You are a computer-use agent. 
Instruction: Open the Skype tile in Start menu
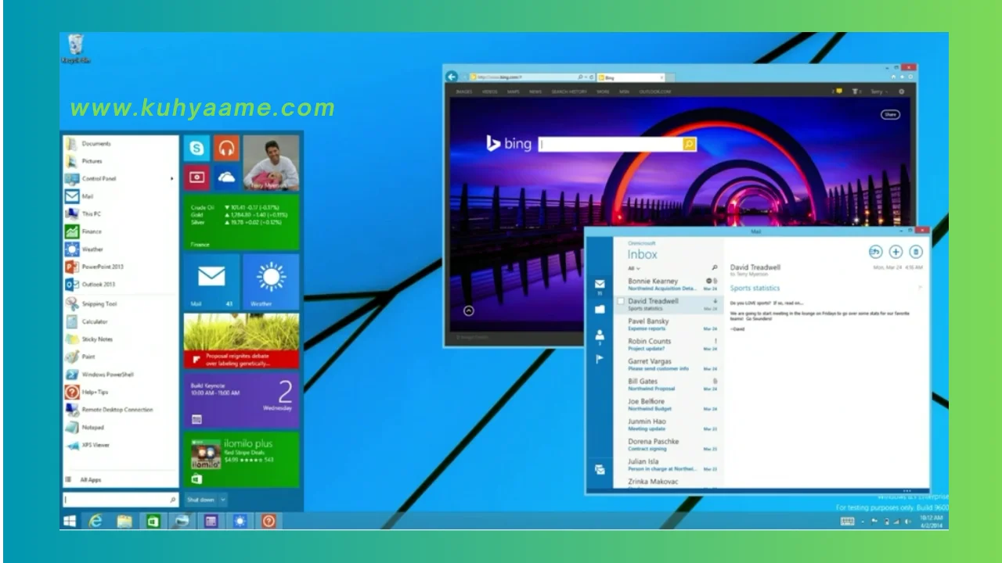(196, 148)
